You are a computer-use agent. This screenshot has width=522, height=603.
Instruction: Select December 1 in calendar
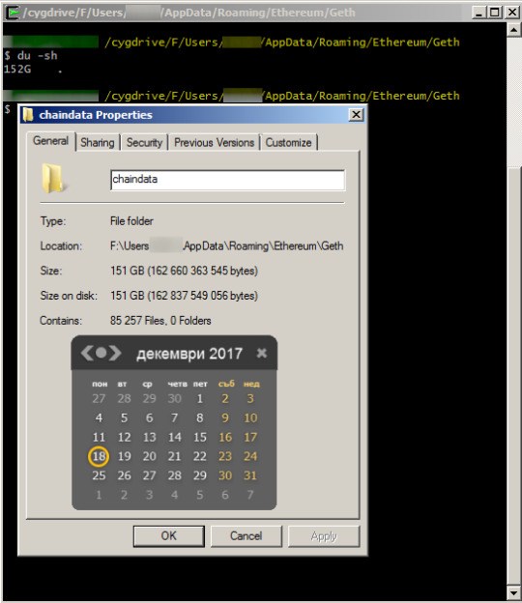200,399
